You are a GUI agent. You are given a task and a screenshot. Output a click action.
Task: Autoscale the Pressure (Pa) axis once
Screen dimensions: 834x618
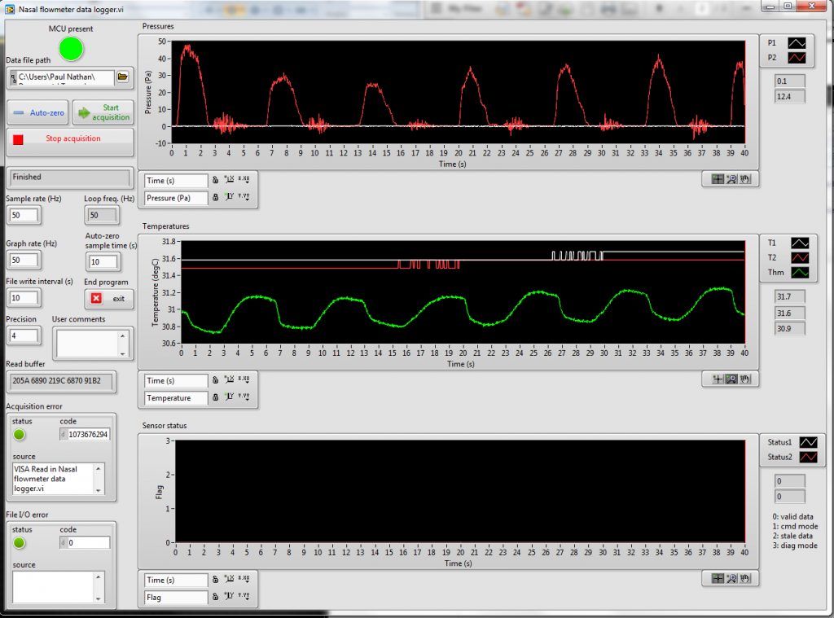point(229,197)
